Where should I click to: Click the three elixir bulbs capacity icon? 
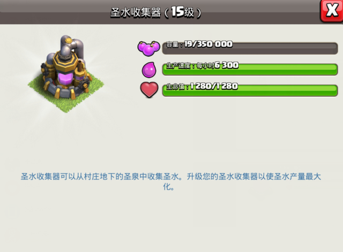[149, 48]
